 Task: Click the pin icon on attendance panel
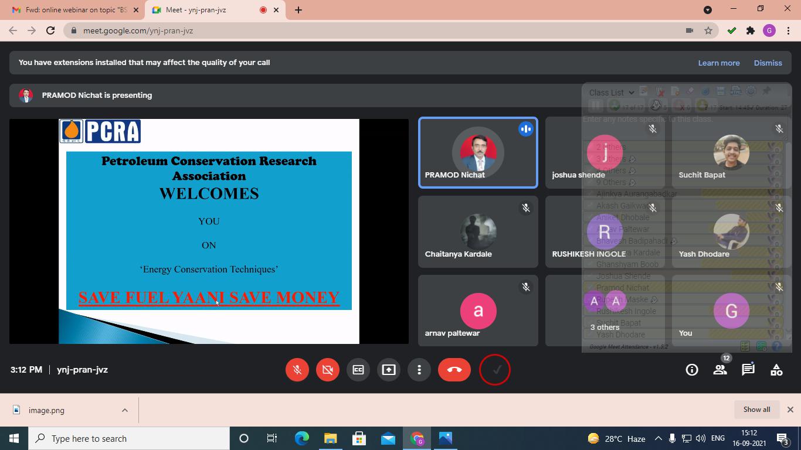click(x=766, y=90)
